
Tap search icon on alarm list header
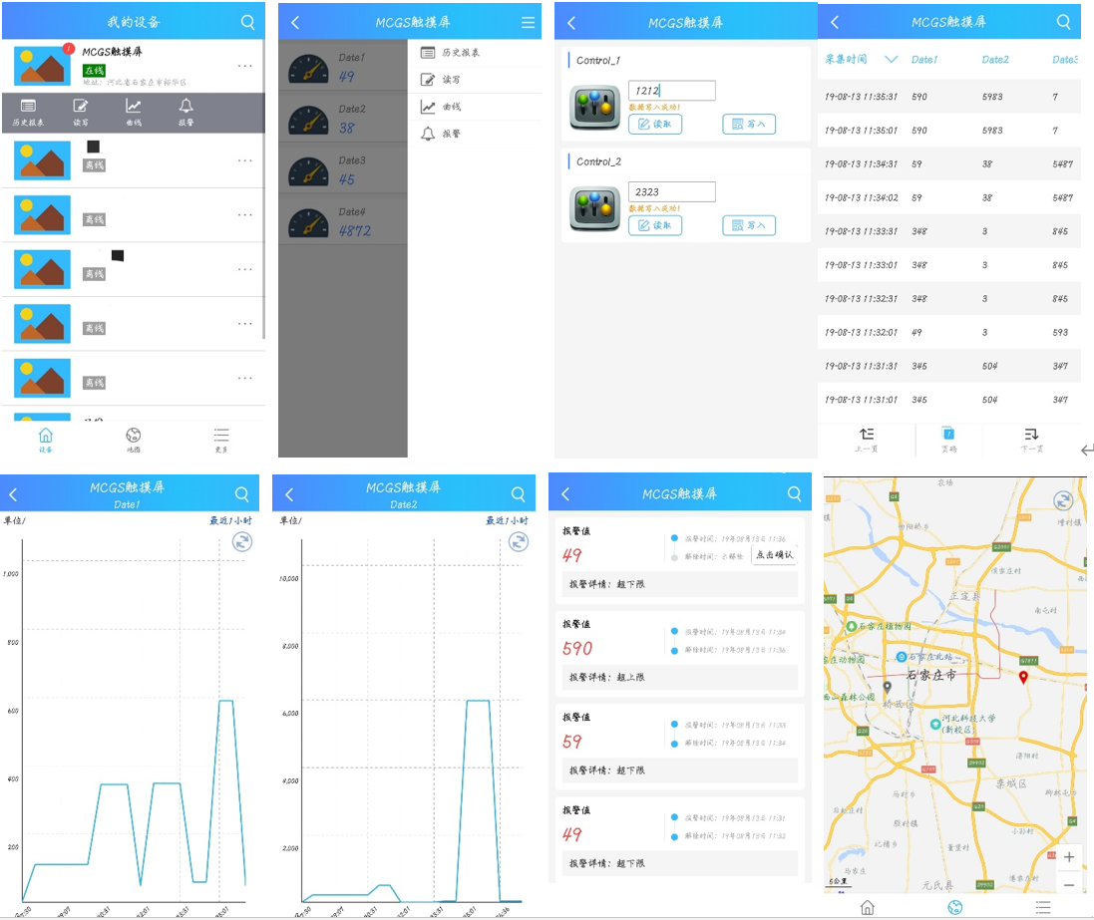pos(795,493)
